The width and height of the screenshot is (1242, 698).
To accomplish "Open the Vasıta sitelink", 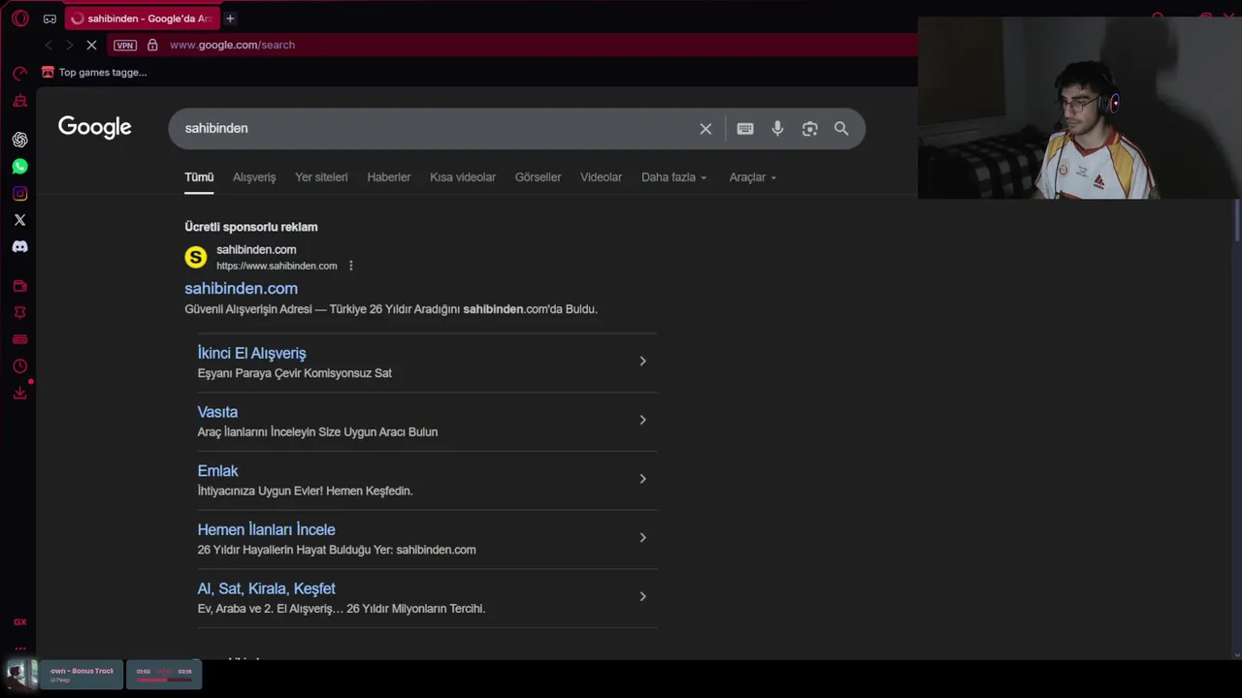I will 217,412.
